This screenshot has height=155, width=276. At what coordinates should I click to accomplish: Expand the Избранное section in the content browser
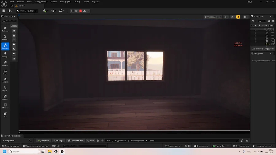point(3,141)
